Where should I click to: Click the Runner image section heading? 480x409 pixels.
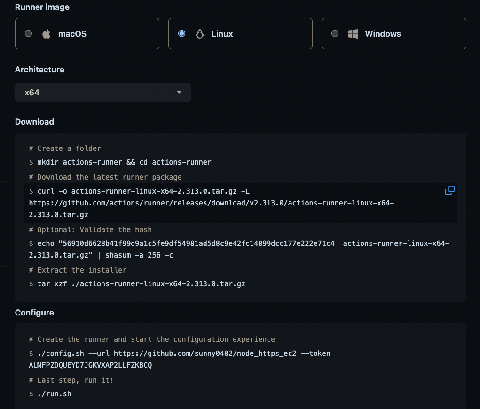click(x=42, y=7)
